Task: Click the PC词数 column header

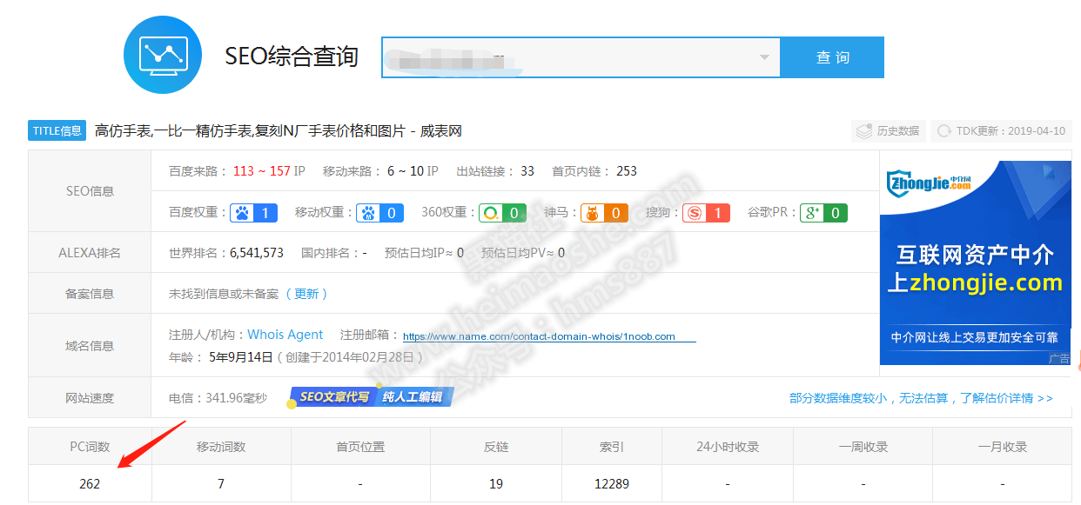Action: 90,447
